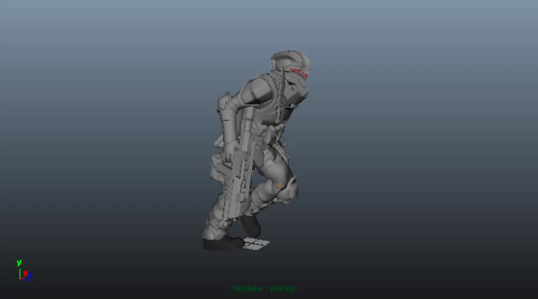Click the word 'persp' in viewport text

(282, 288)
